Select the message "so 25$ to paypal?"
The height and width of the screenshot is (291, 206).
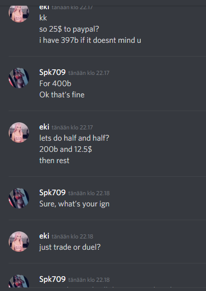[69, 30]
